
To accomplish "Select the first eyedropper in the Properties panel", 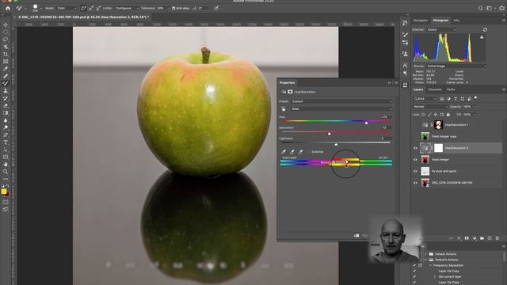I will [x=284, y=151].
